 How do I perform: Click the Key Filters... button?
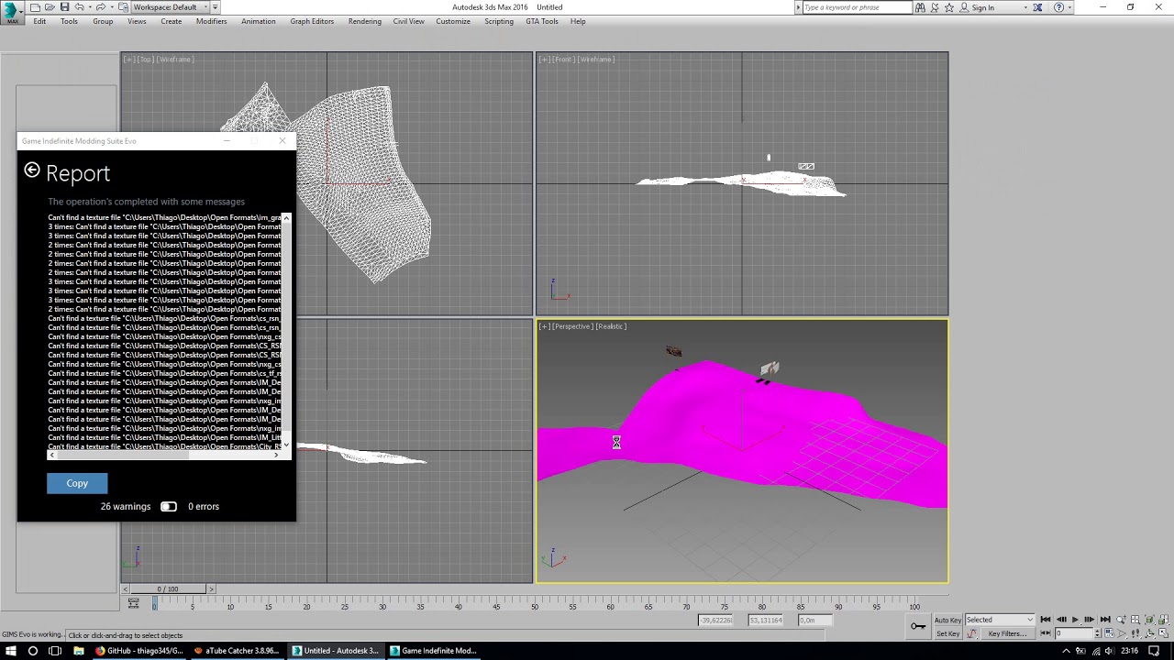(x=1006, y=633)
